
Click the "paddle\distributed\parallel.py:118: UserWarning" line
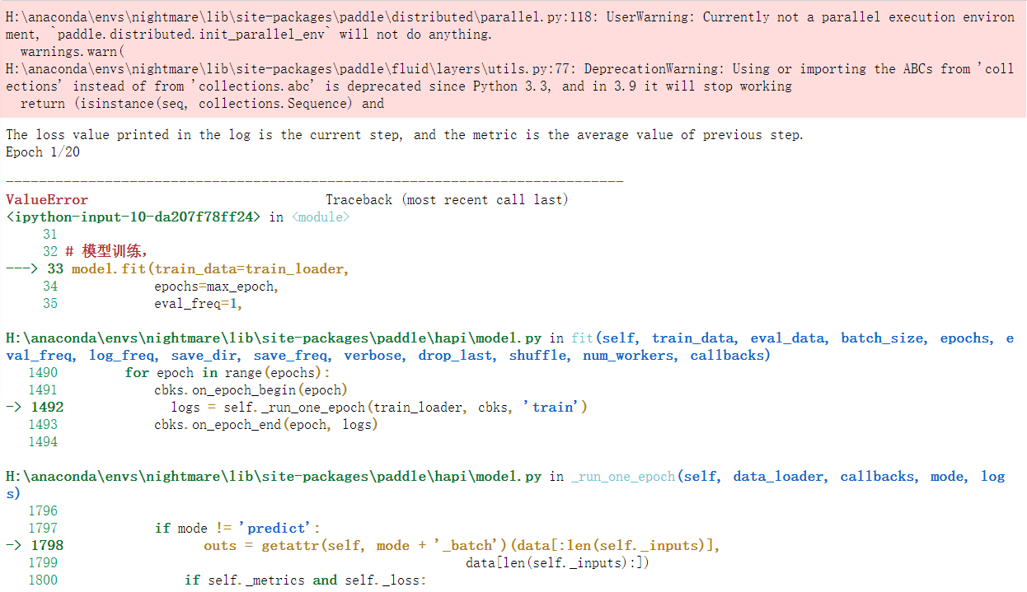click(510, 17)
